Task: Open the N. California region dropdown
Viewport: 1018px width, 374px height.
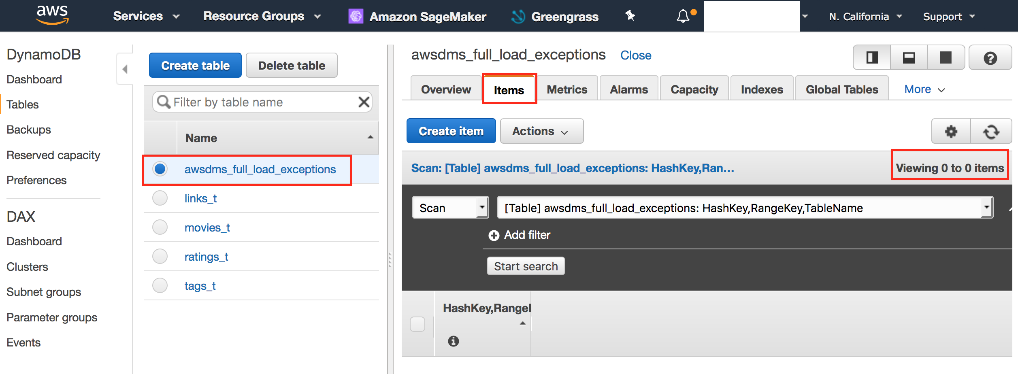Action: 865,17
